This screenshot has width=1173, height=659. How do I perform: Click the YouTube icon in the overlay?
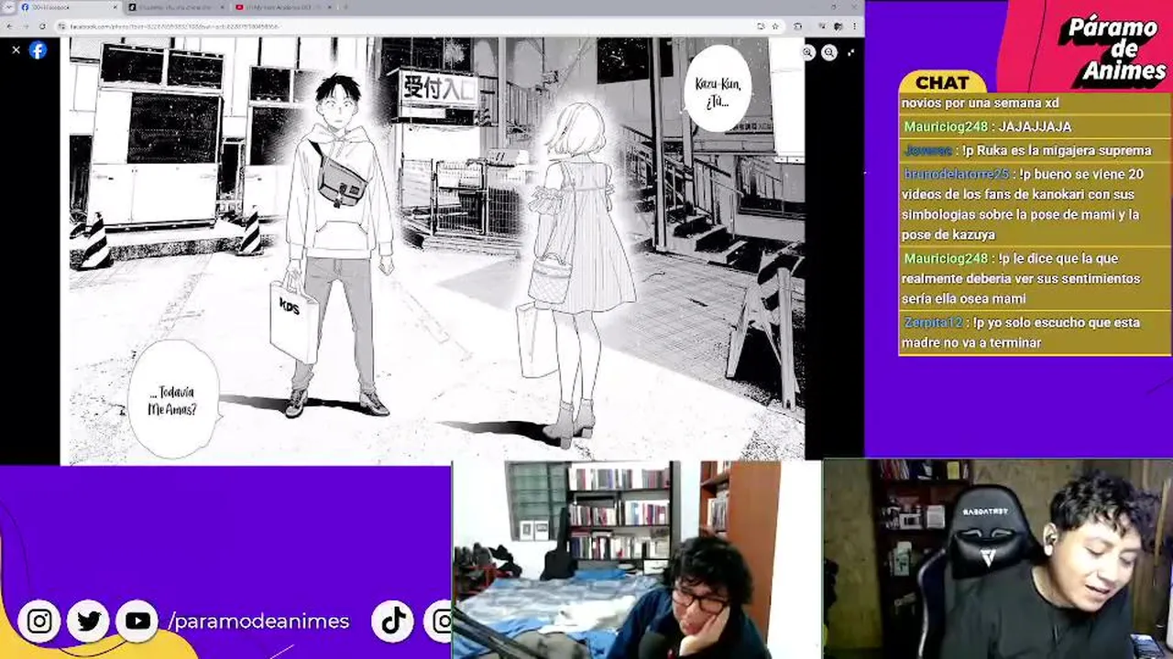tap(137, 621)
